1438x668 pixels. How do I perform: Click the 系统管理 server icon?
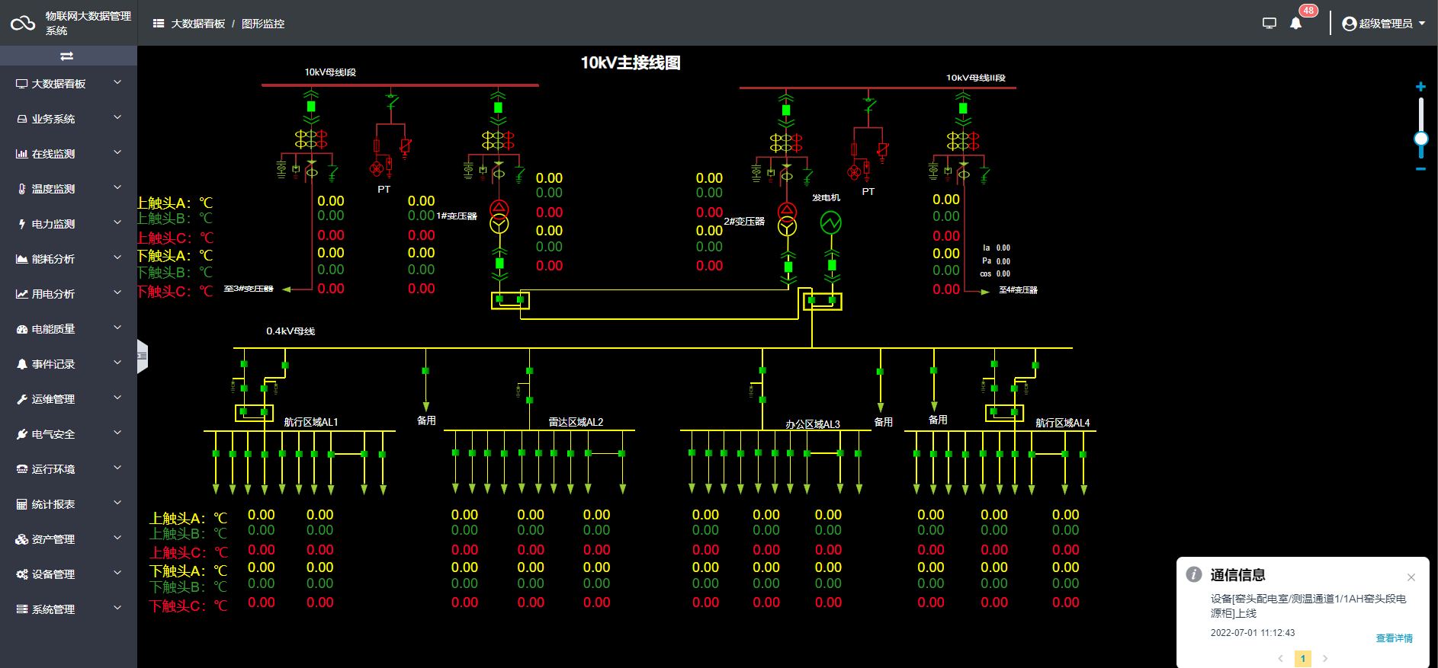click(22, 609)
